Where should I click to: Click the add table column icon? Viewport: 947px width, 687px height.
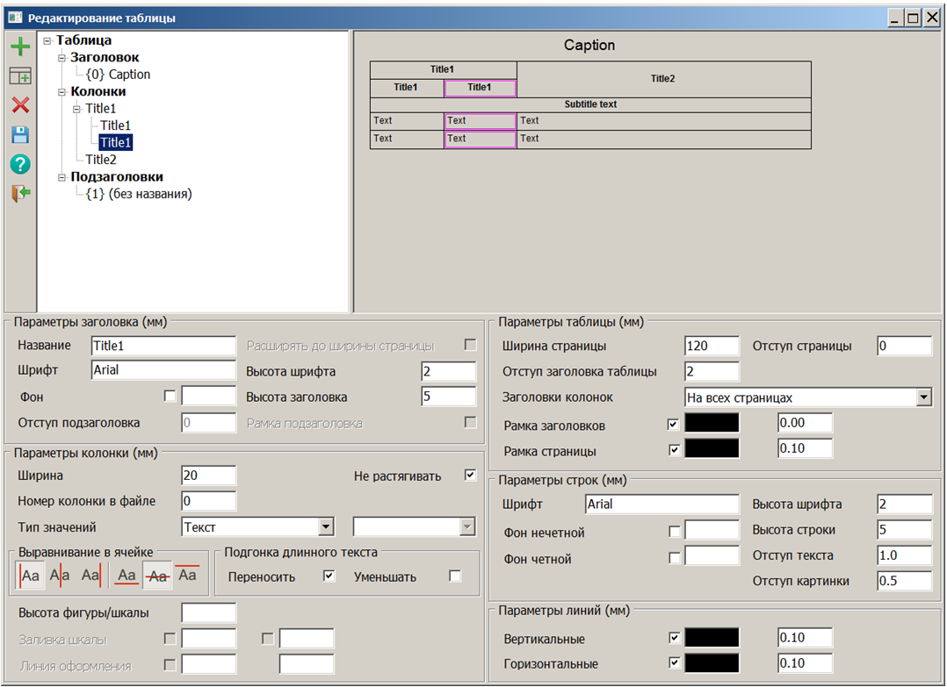coord(19,76)
